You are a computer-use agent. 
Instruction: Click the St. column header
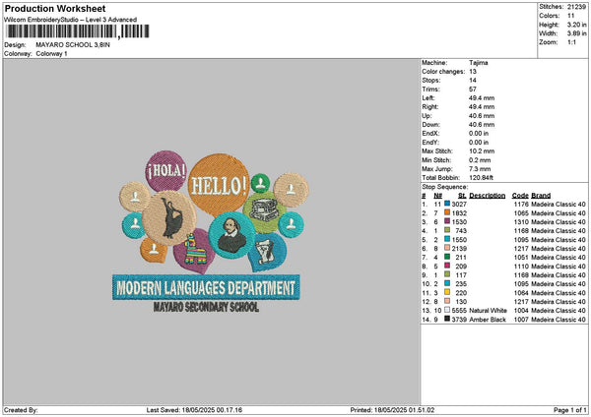(462, 196)
